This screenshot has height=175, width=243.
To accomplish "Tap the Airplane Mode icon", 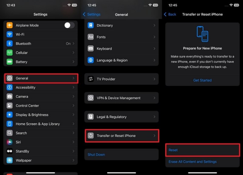I will 10,25.
